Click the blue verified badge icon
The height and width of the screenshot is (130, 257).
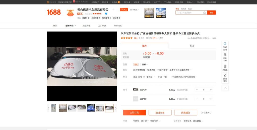pos(106,14)
